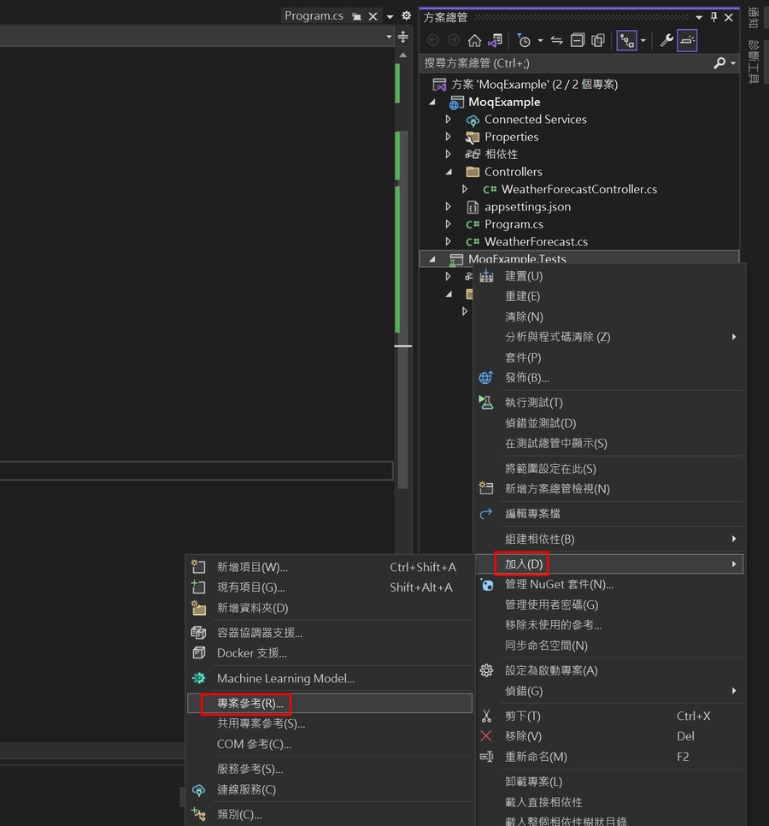Click the Collapse All icon in Solution Explorer
The image size is (769, 826).
578,40
